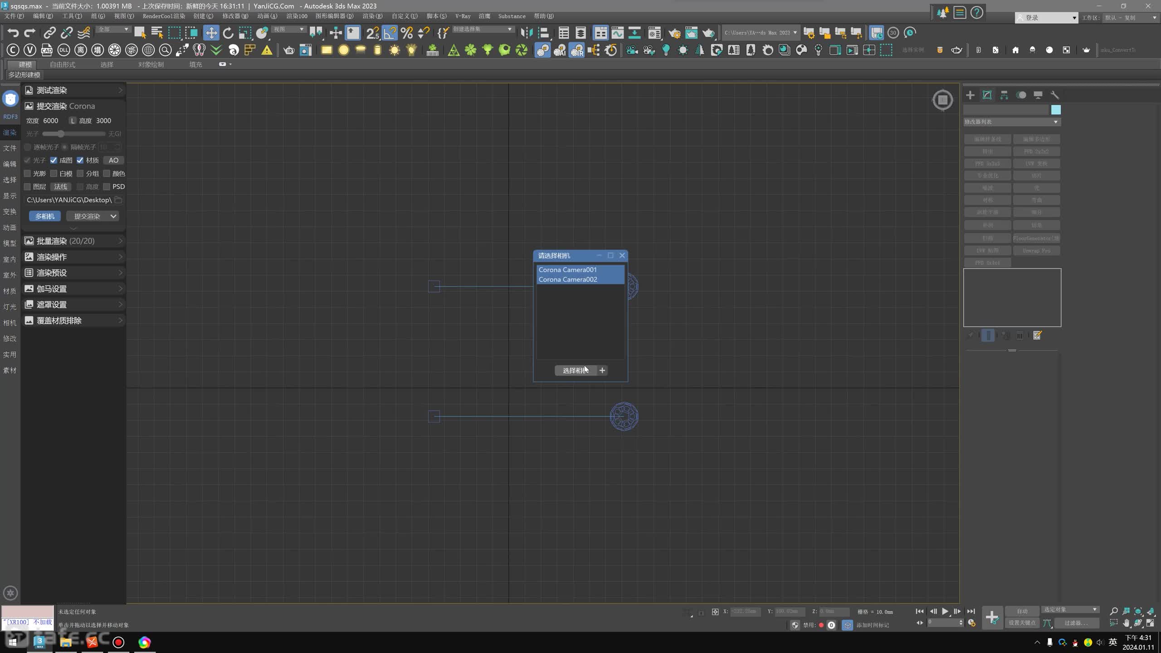Open the 渲染(R) menu
1161x653 pixels.
[372, 16]
